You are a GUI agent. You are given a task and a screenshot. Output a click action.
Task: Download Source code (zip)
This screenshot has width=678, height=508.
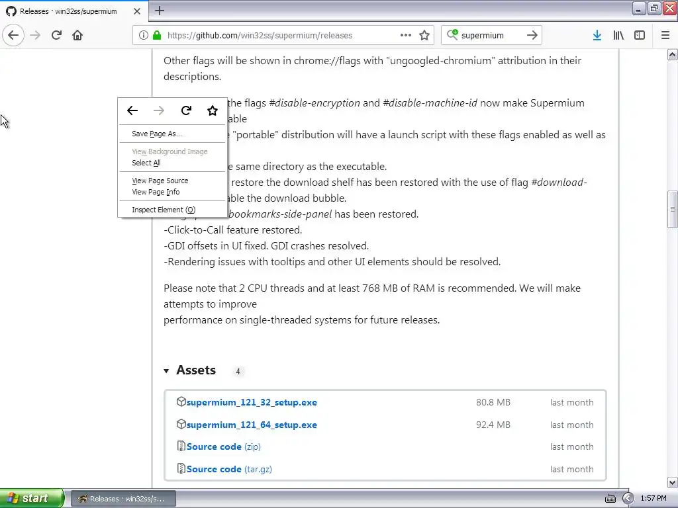coord(224,446)
